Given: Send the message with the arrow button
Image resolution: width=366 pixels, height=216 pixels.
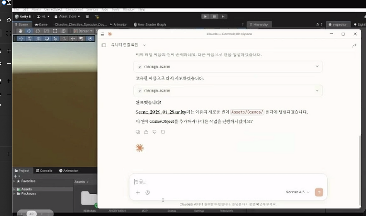Looking at the screenshot, I should pyautogui.click(x=319, y=192).
